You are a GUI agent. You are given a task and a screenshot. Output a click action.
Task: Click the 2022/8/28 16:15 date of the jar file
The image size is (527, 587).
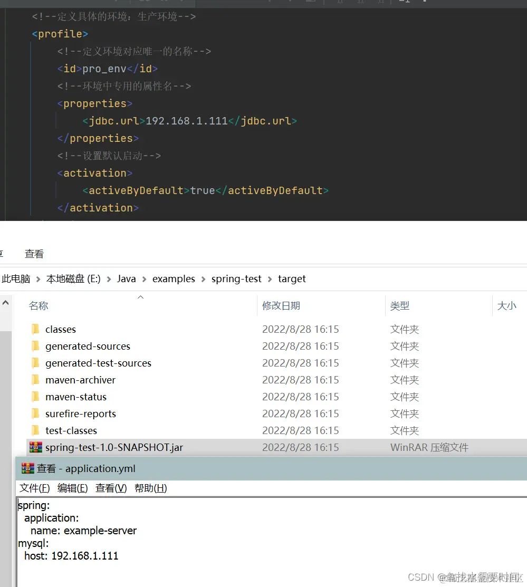pyautogui.click(x=300, y=447)
